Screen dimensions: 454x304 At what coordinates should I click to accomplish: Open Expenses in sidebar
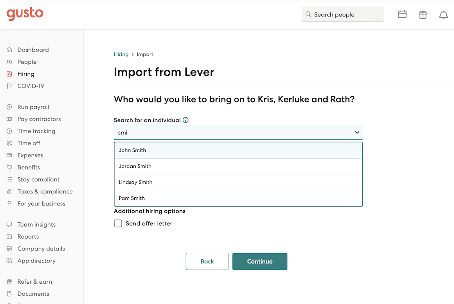(30, 155)
